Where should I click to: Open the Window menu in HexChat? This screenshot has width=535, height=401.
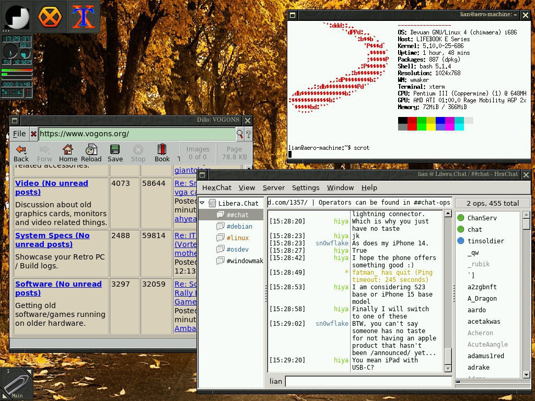coord(340,187)
